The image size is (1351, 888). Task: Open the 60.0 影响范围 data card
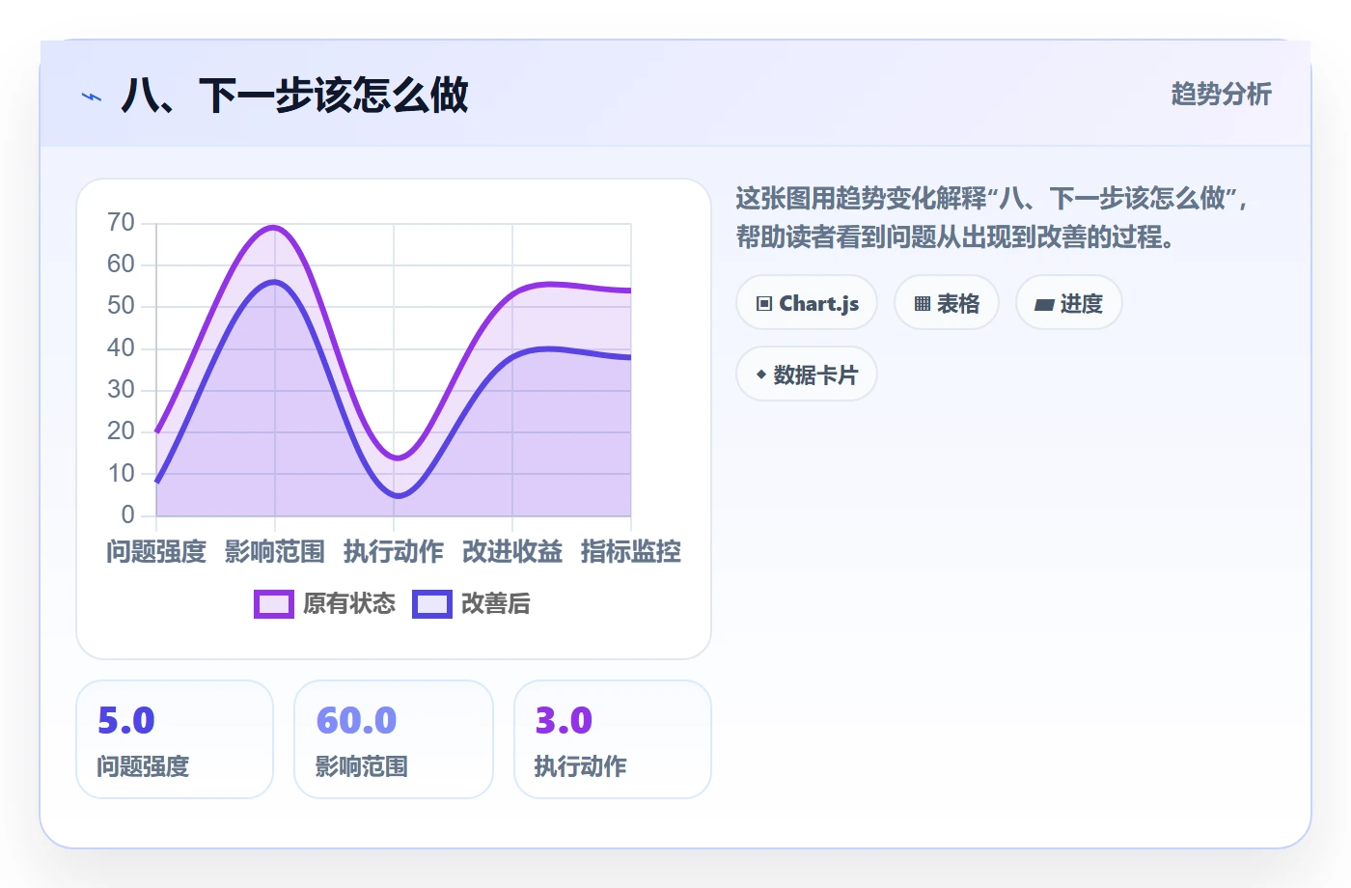click(394, 739)
